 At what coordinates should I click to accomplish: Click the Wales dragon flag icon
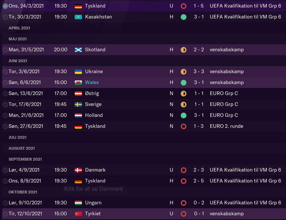click(x=78, y=83)
